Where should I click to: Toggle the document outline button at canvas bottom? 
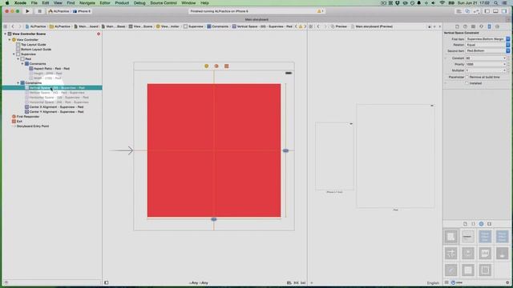(107, 282)
